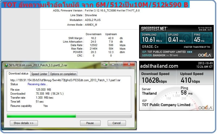Viewport: 217px width, 134px height.
Task: Click the downstream POWER value 20.3
Action: tap(93, 52)
